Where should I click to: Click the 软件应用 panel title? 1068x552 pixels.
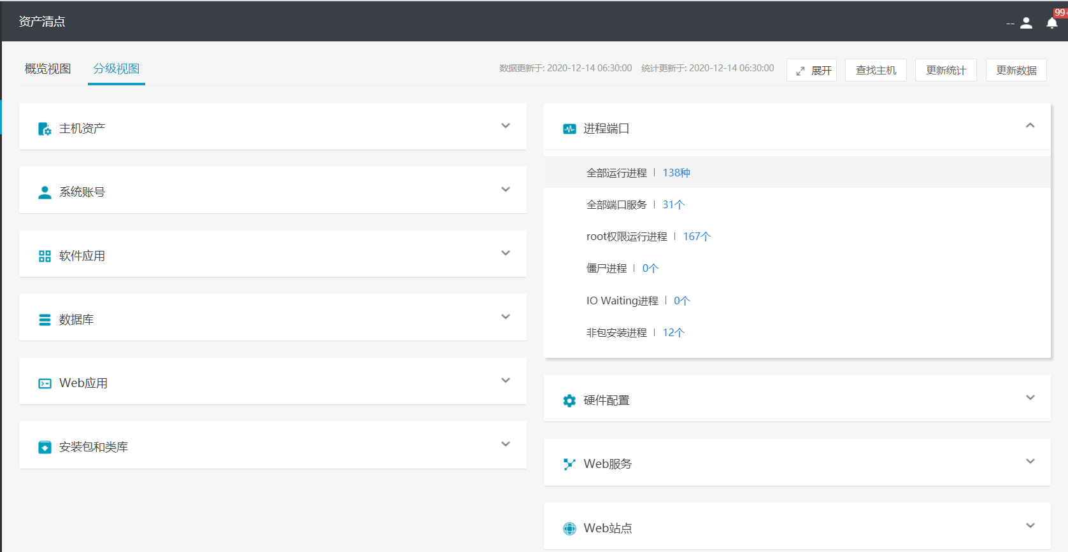point(82,256)
